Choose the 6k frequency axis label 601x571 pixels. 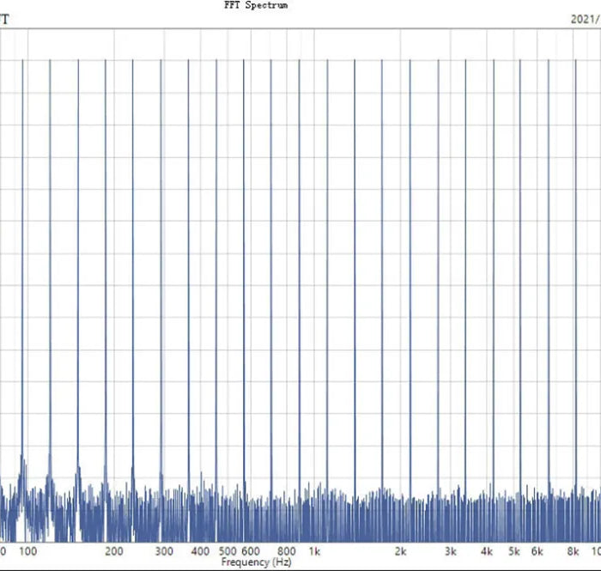(x=537, y=551)
